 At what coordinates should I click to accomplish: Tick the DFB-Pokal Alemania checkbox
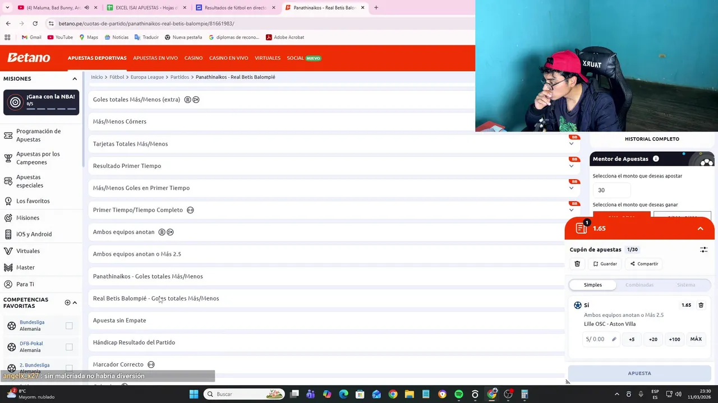tap(69, 347)
